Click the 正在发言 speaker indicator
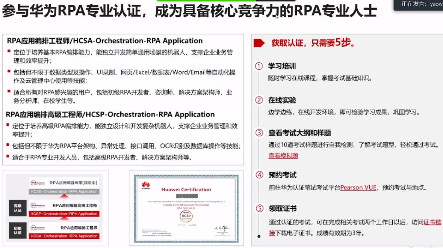This screenshot has height=248, width=443. 418,4
